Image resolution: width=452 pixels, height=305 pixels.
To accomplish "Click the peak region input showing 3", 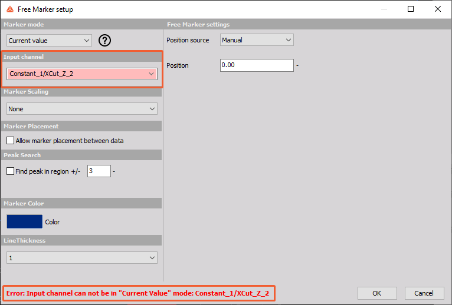I will (x=99, y=171).
